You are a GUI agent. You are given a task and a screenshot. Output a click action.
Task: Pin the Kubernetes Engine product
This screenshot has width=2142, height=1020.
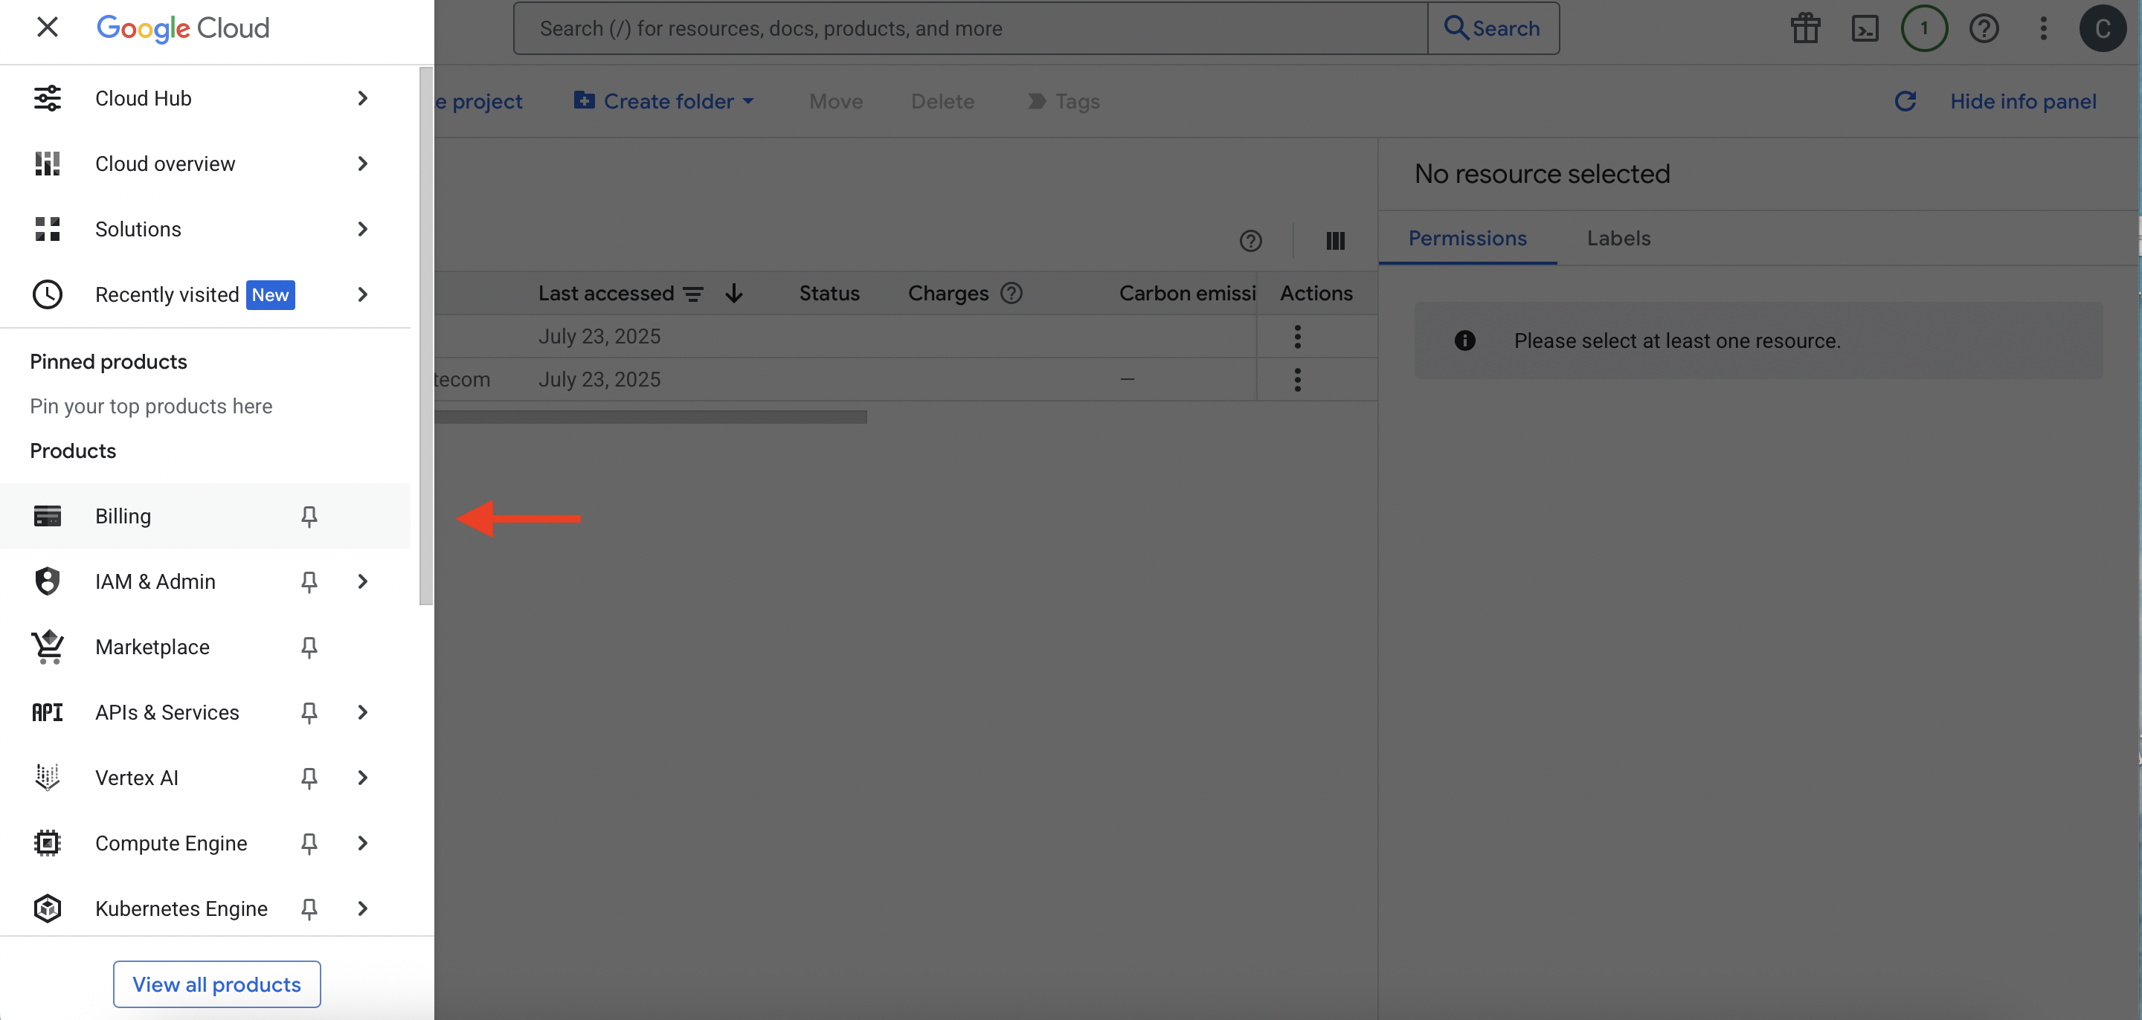click(x=309, y=909)
